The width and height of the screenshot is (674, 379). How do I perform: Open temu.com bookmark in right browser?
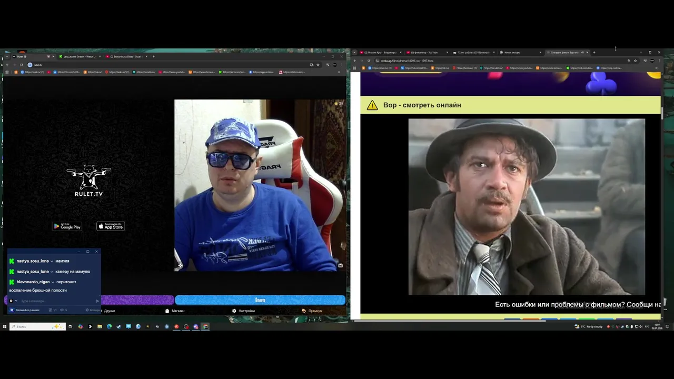549,68
